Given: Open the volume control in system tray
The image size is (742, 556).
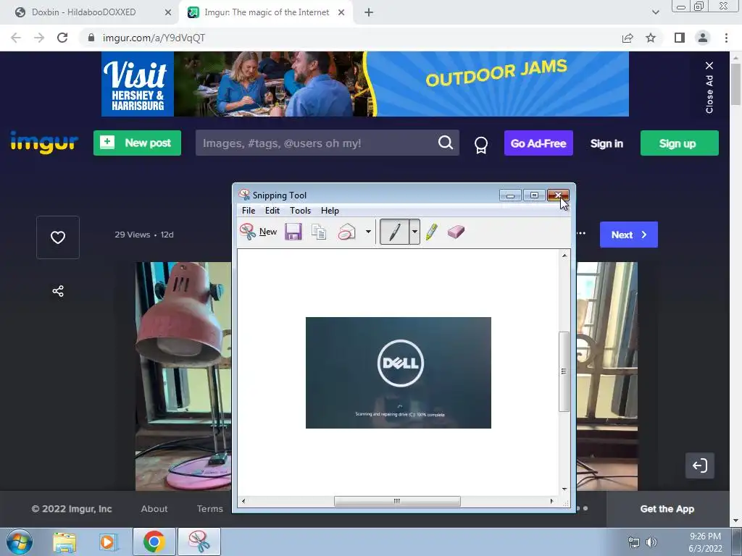Looking at the screenshot, I should coord(651,542).
